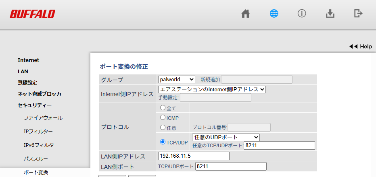Open the ファイアウォール submenu item
Viewport: 376px width, 177px height.
(43, 118)
